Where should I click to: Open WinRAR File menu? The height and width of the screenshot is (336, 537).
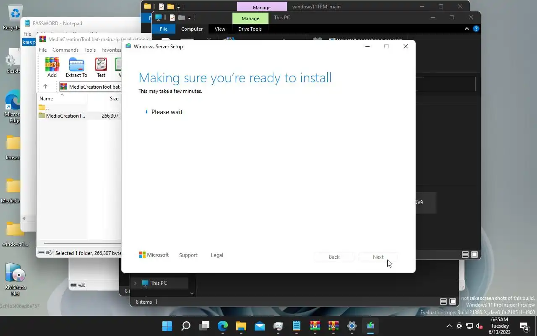[x=43, y=50]
